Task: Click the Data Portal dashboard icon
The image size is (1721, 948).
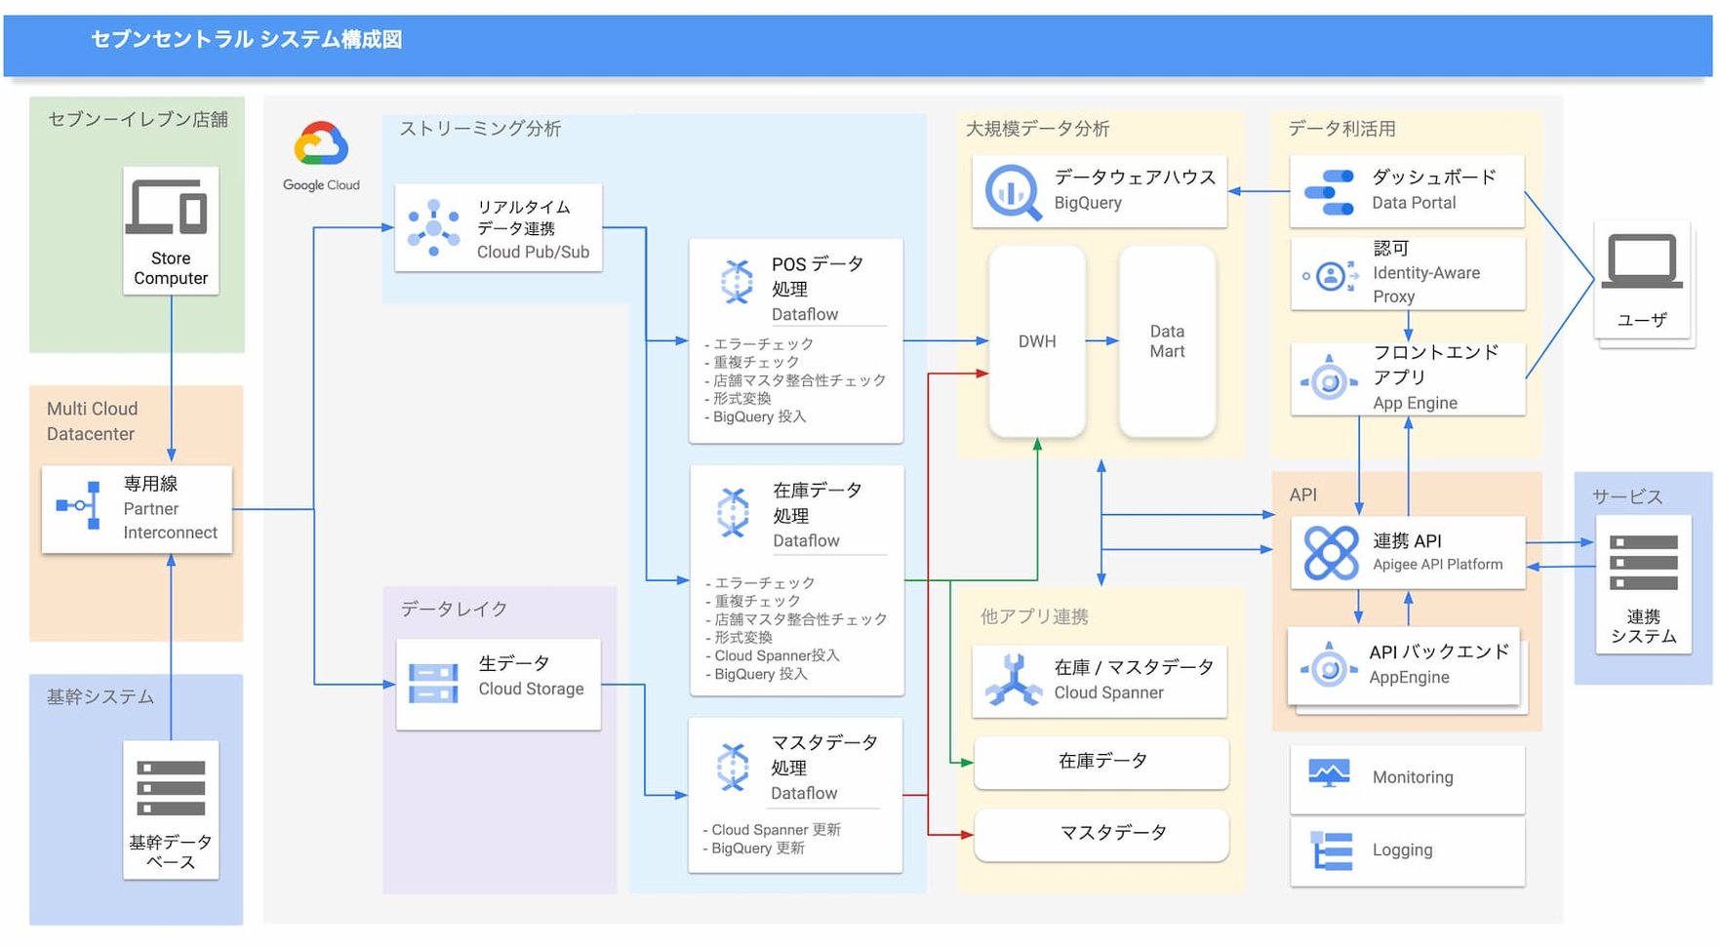Action: [1329, 192]
